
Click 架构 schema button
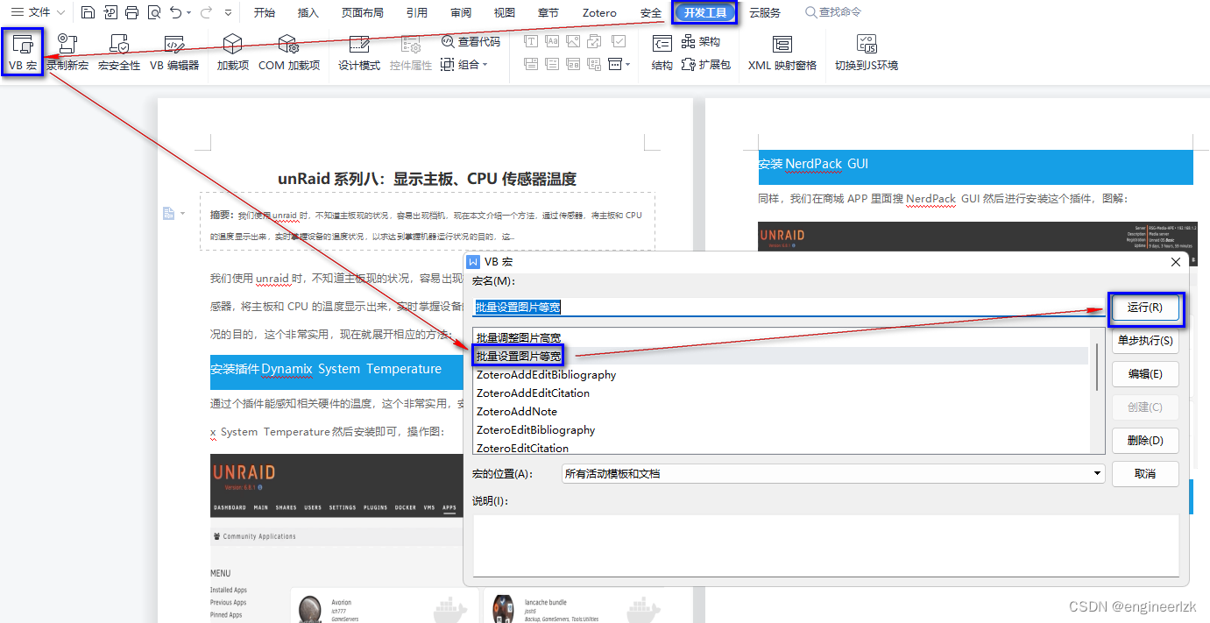point(701,41)
